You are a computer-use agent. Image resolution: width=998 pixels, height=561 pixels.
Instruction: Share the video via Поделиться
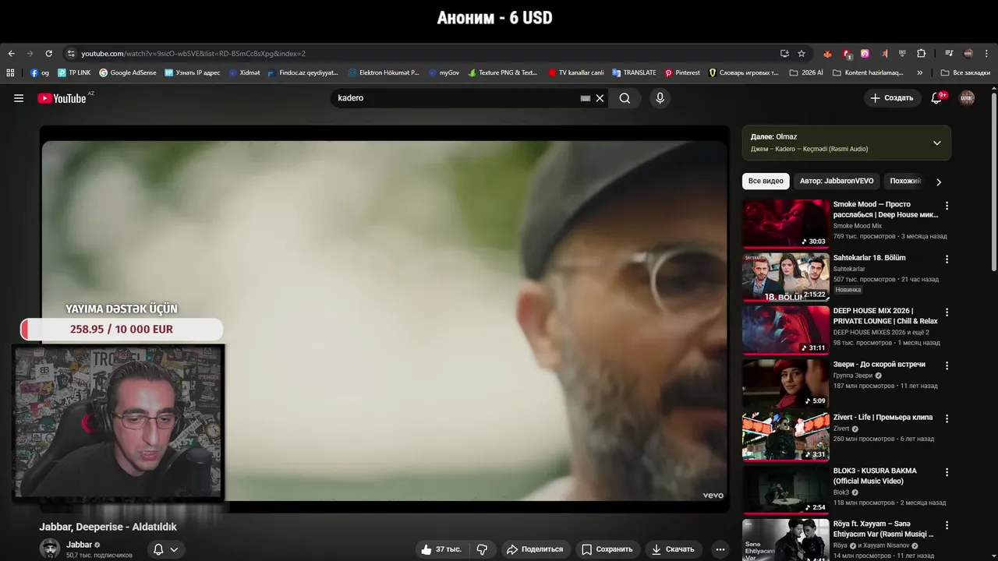(x=535, y=549)
